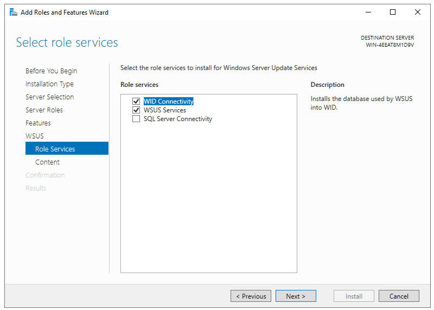Maximize the wizard window
Image resolution: width=434 pixels, height=310 pixels.
point(392,12)
